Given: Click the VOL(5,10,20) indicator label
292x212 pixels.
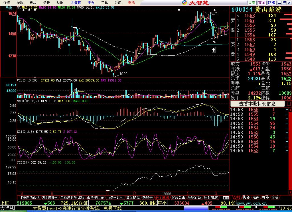Looking at the screenshot, I should tap(27, 80).
